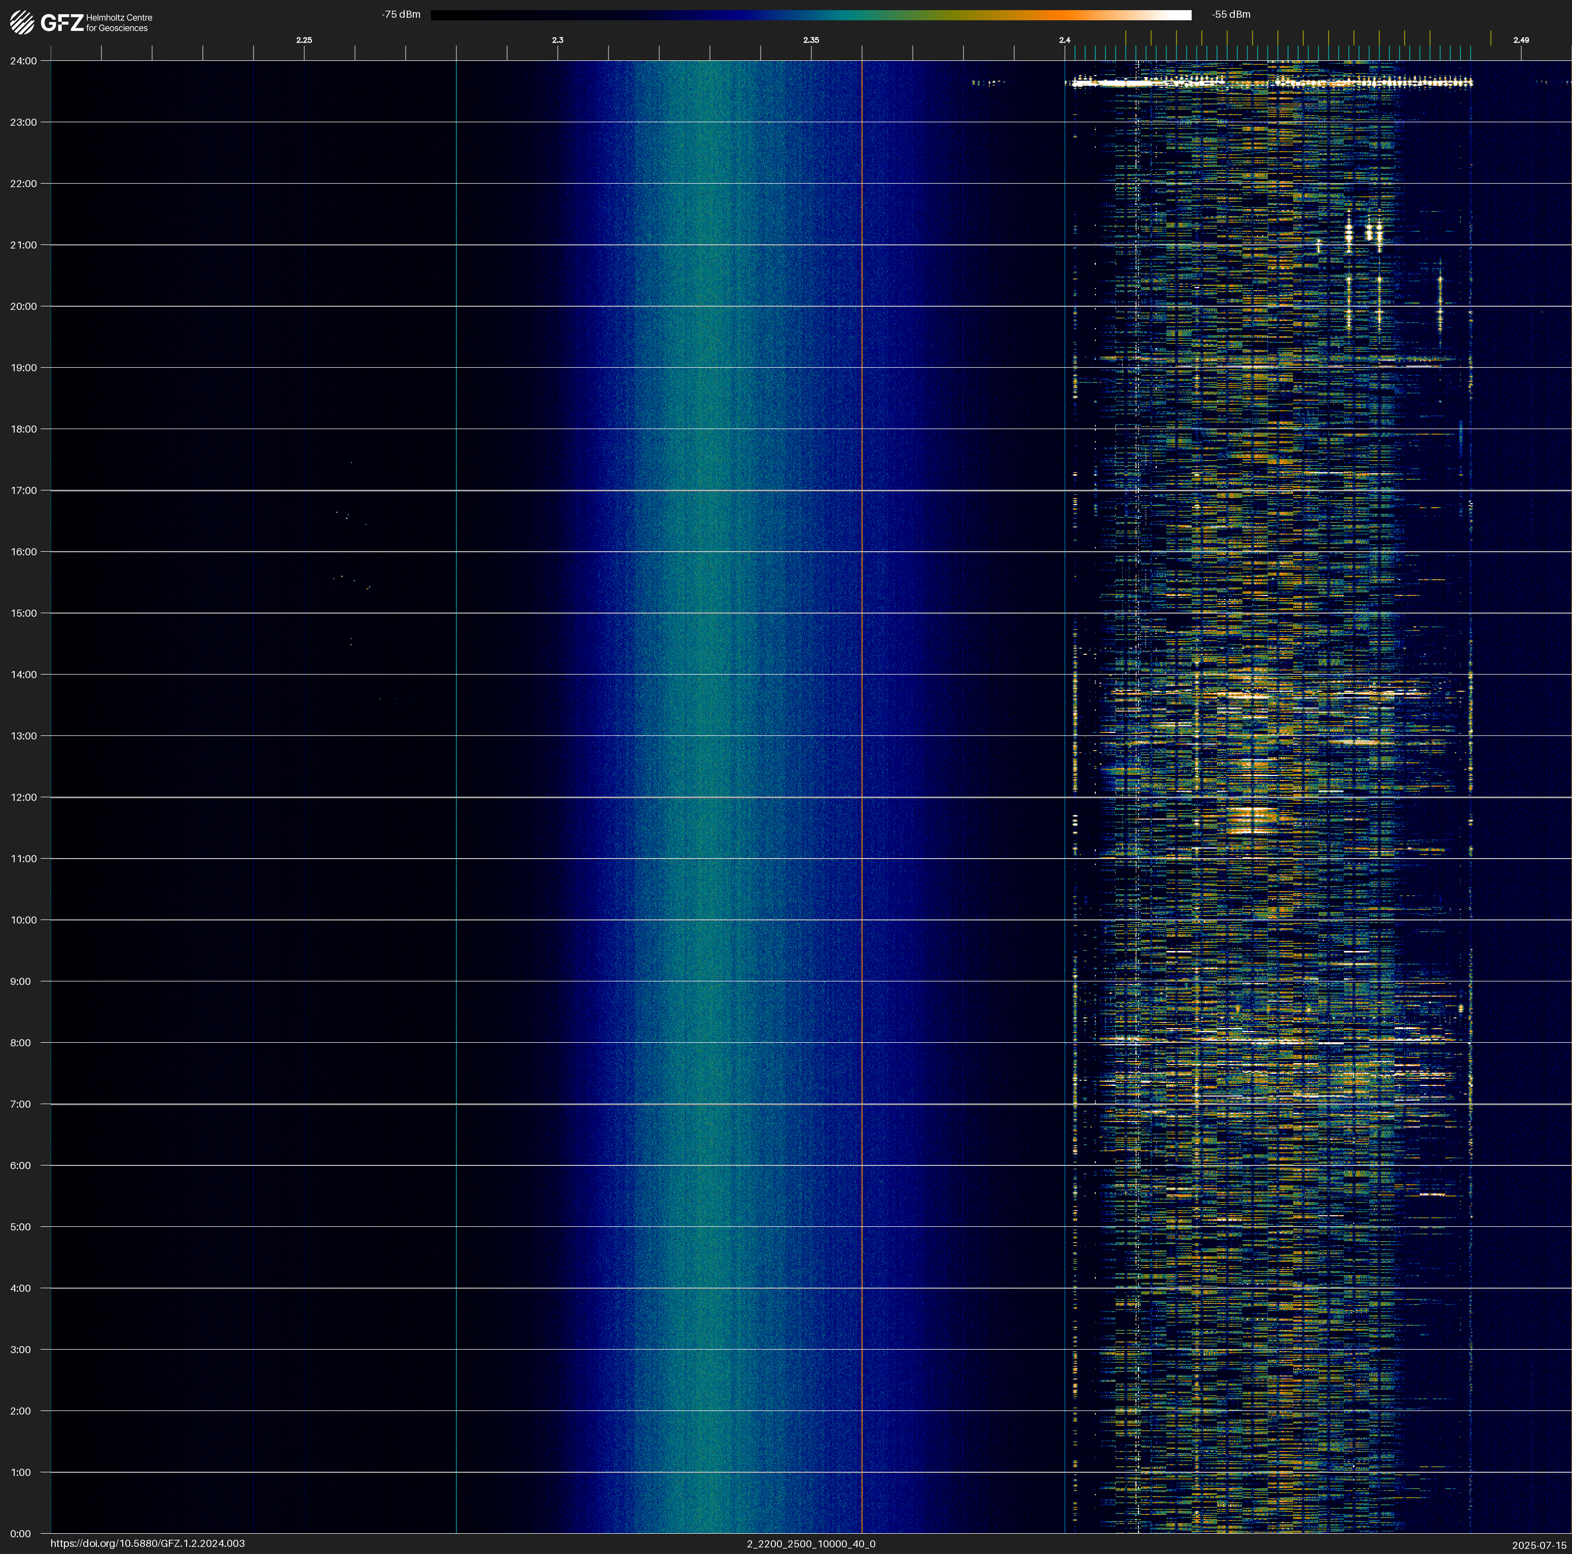
Task: Click the GFZ striped globe logo
Action: click(22, 23)
